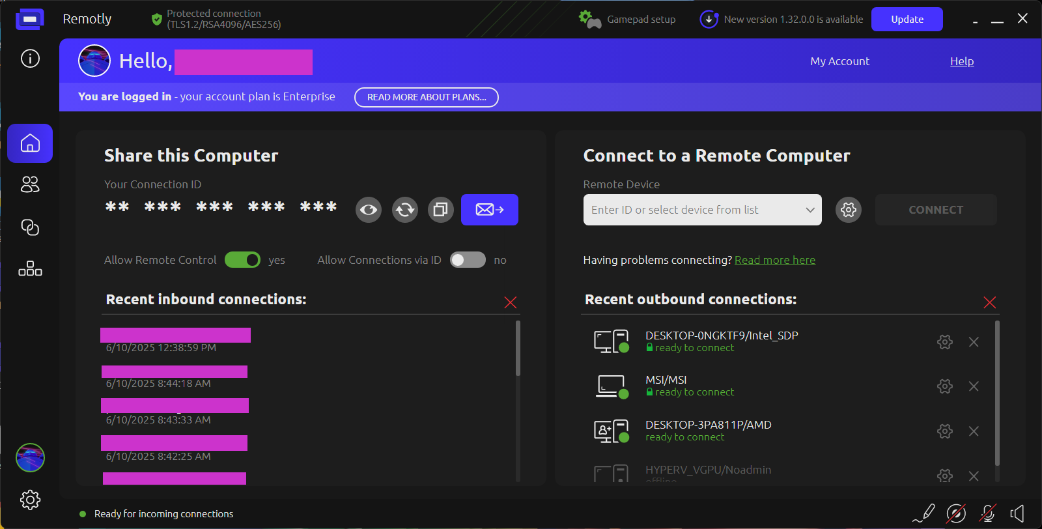Click the MSI/MSI laptop device icon
The height and width of the screenshot is (529, 1042).
[612, 386]
